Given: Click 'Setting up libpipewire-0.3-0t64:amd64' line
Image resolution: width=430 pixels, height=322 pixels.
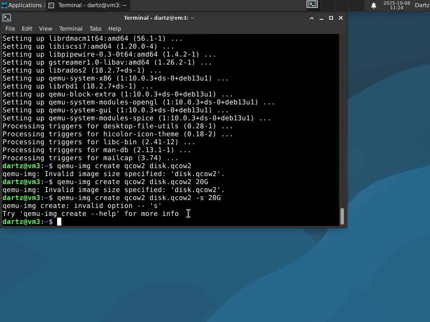Looking at the screenshot, I should 109,55.
